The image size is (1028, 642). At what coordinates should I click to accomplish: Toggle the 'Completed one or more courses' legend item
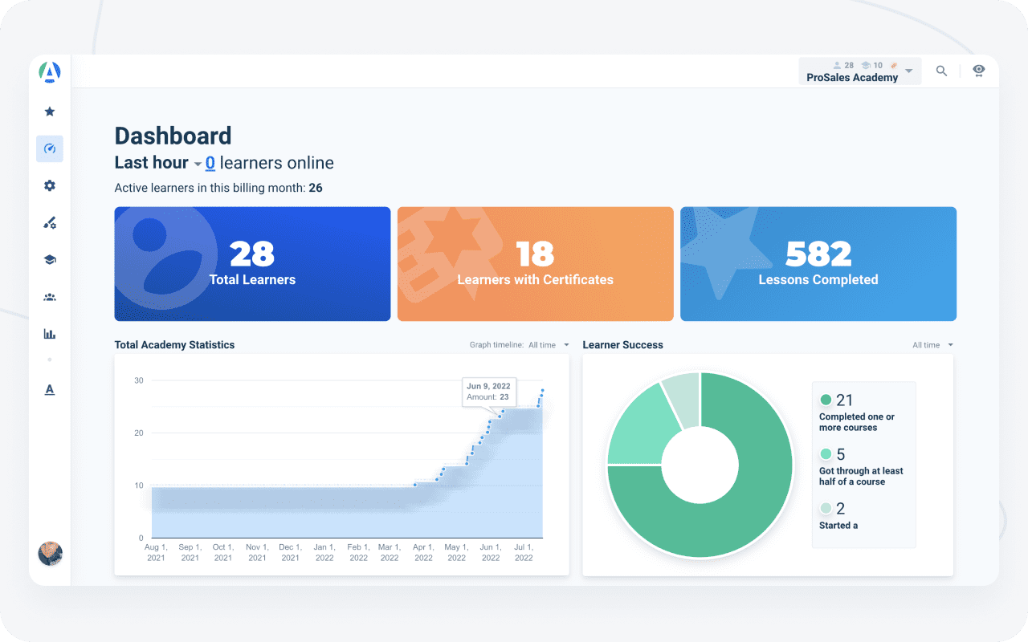click(856, 412)
